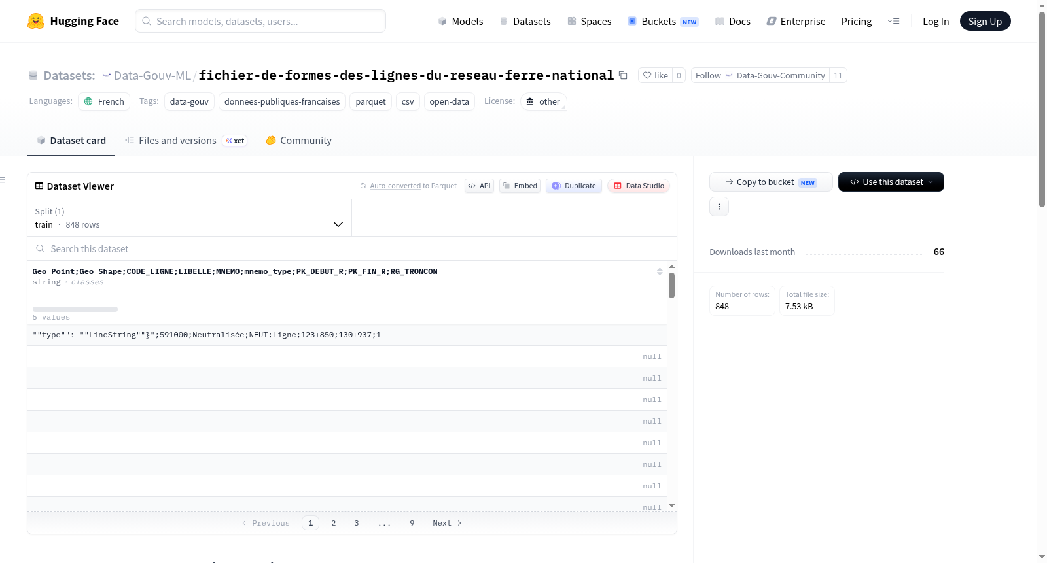Go to page 2 of the viewer
This screenshot has height=563, width=1047.
coord(334,523)
